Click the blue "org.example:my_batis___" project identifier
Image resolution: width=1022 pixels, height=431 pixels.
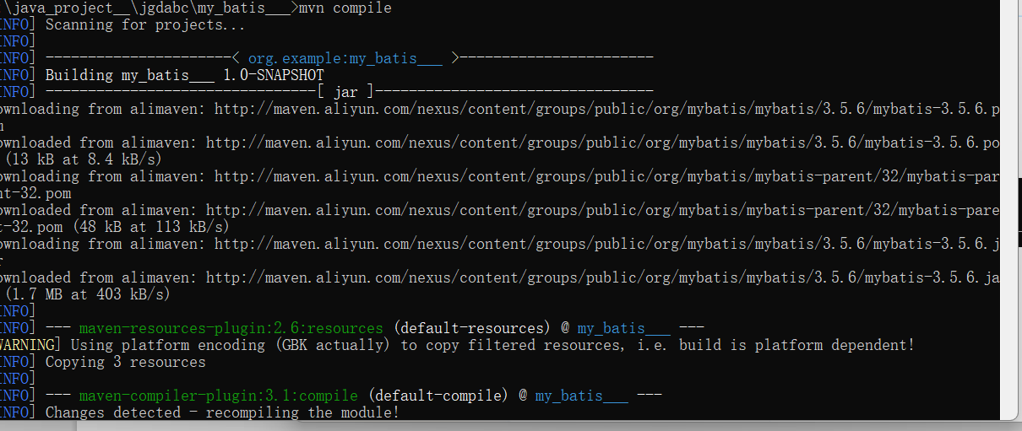(345, 58)
